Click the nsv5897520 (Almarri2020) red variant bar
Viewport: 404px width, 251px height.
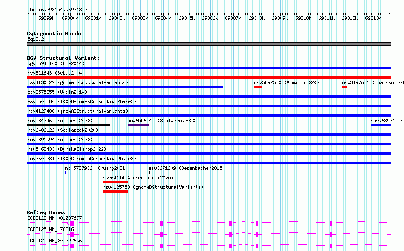click(x=258, y=87)
